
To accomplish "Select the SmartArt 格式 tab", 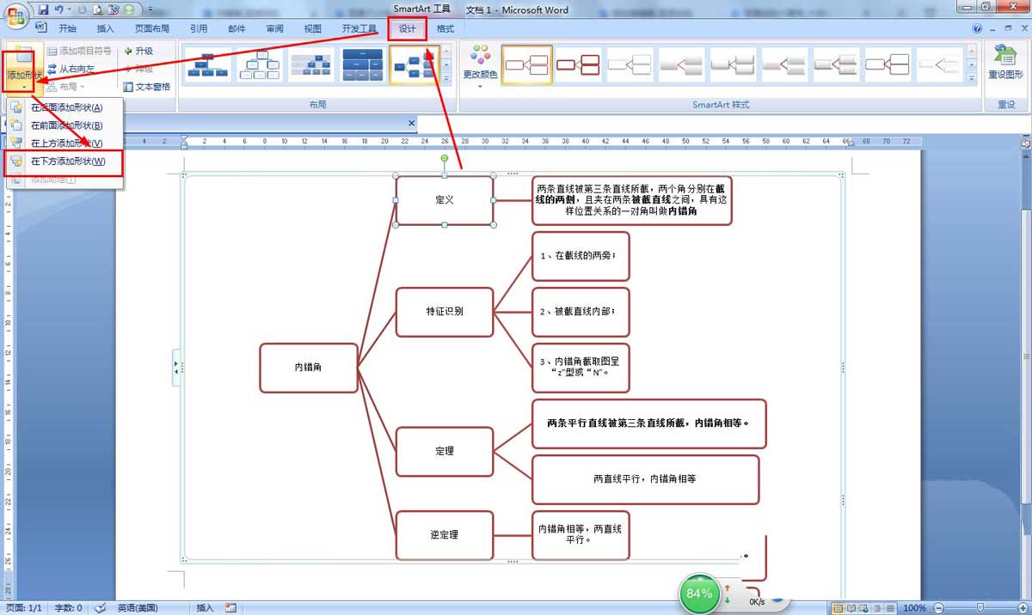I will coord(445,28).
